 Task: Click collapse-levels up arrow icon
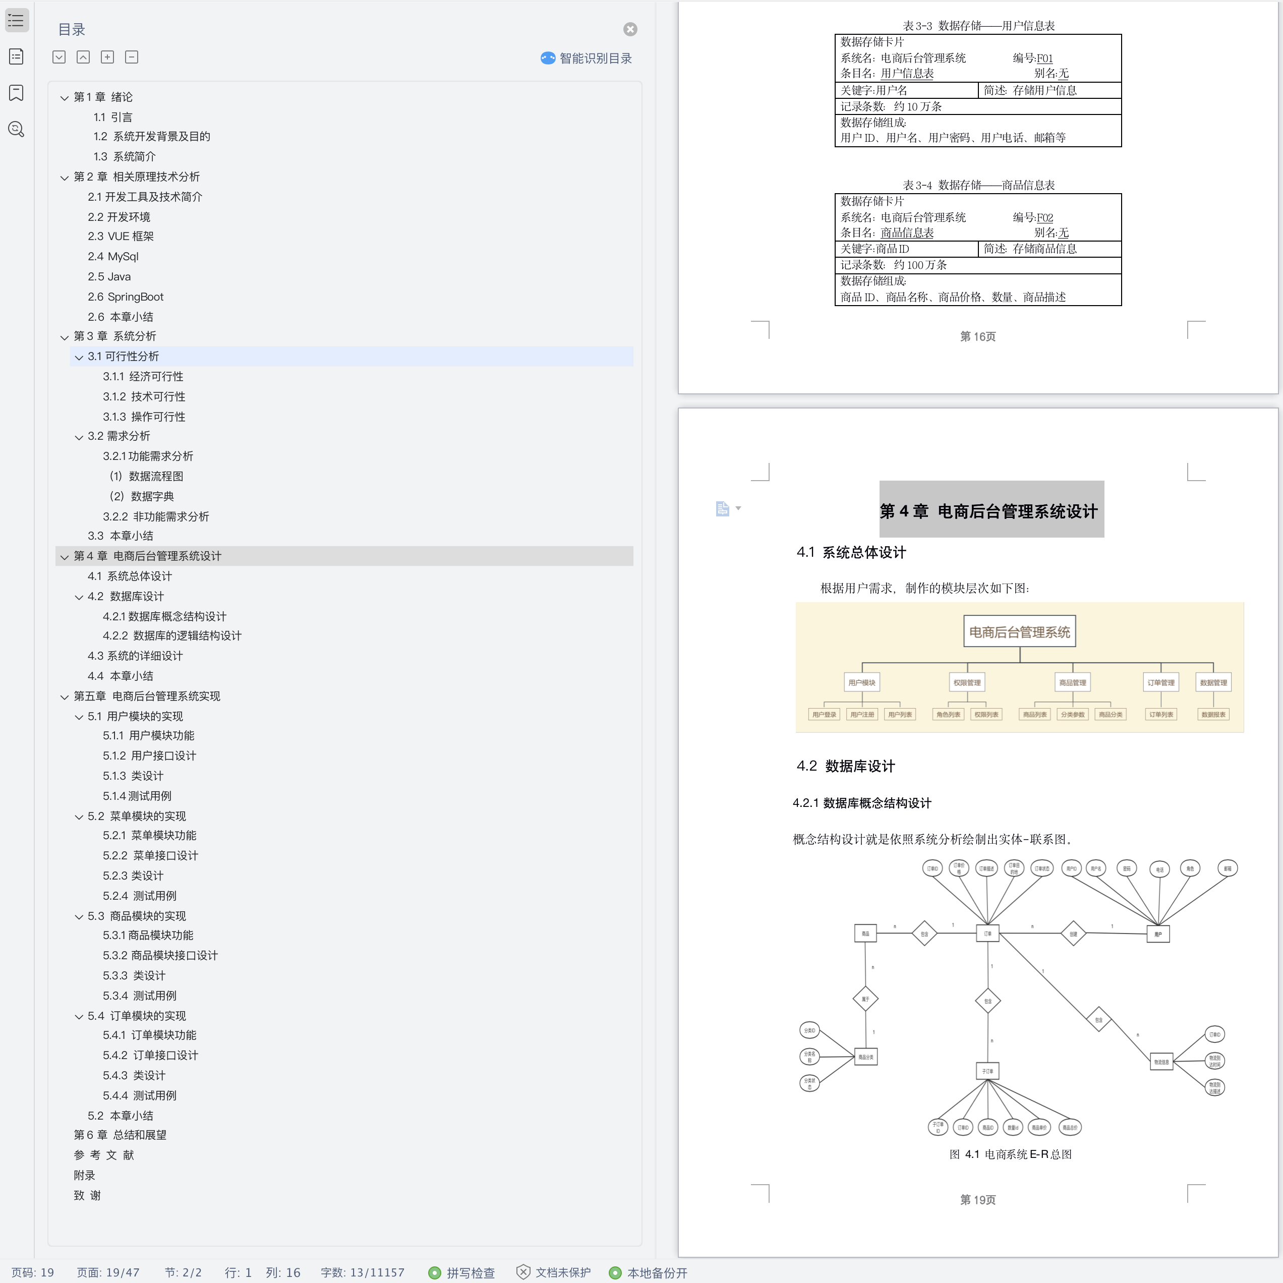83,57
